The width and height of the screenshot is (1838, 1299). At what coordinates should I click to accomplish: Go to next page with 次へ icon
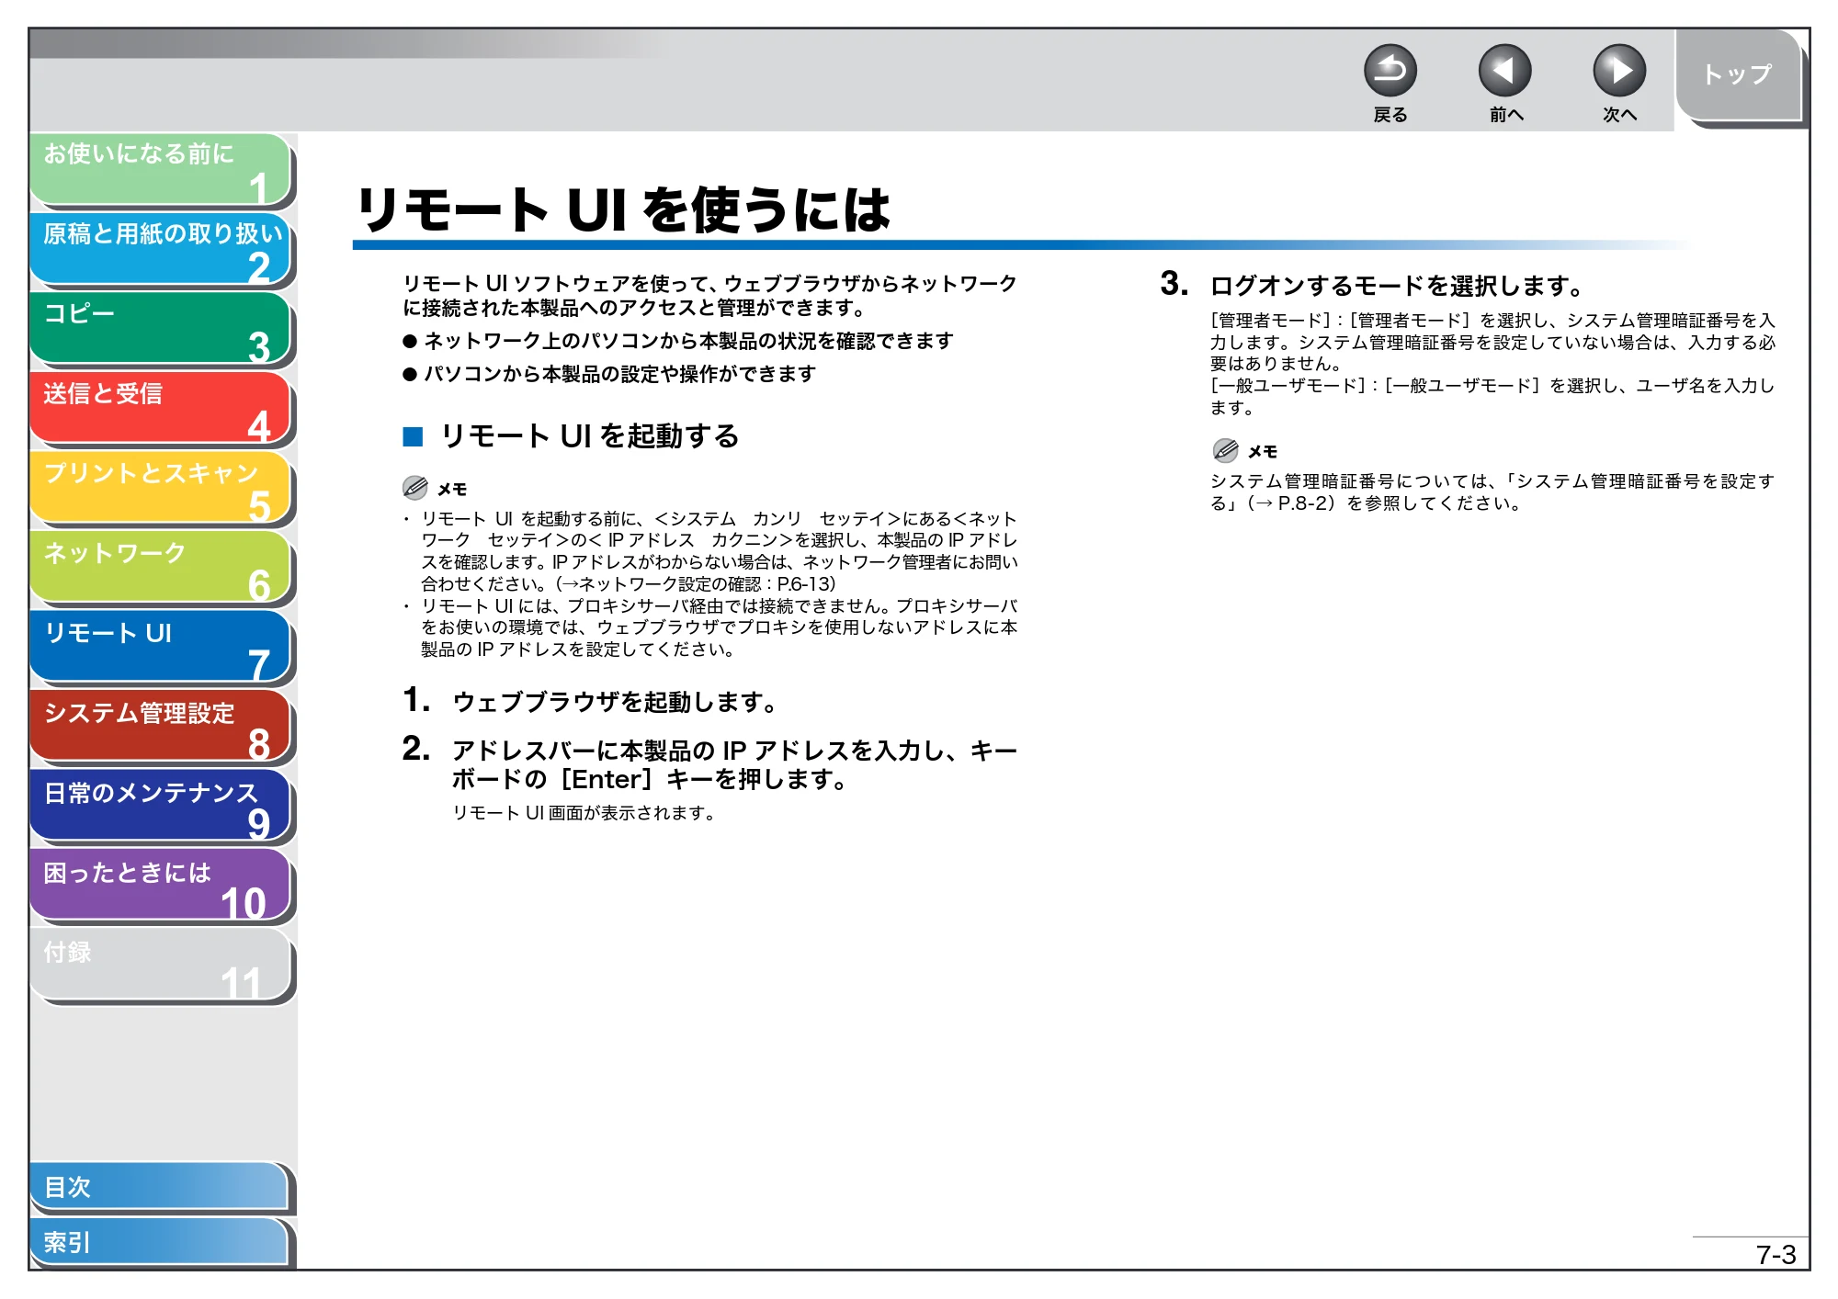pyautogui.click(x=1618, y=71)
